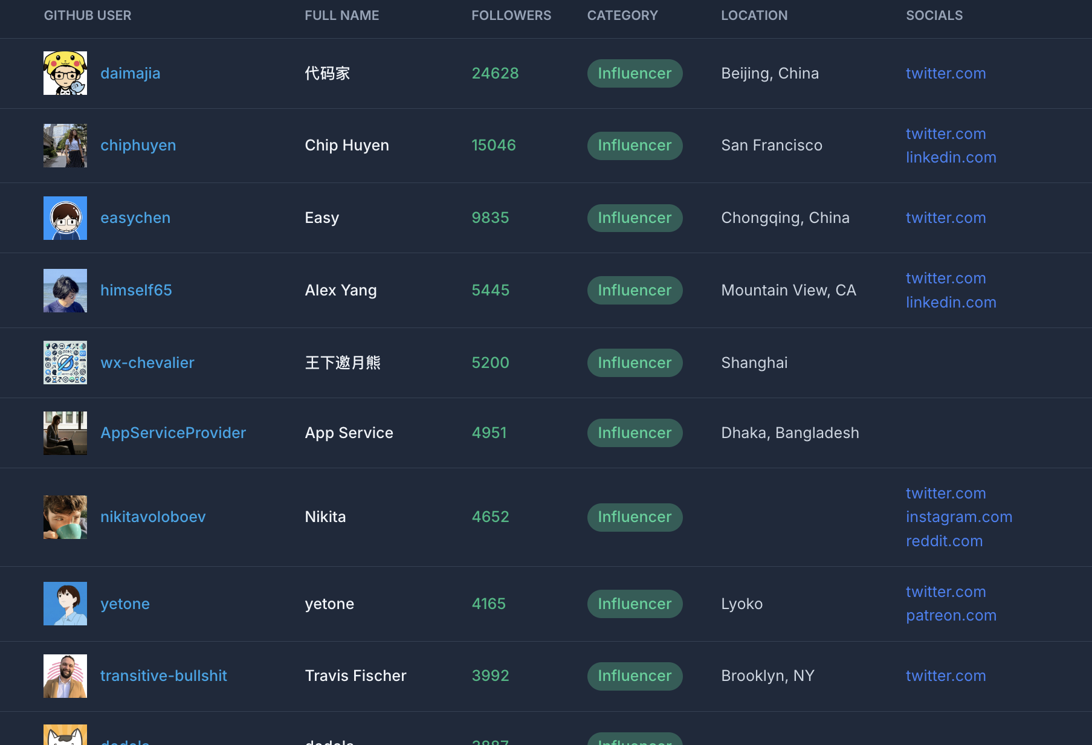Screen dimensions: 1092x745
Task: Open chiphuyen's linkedin.com link
Action: 951,158
